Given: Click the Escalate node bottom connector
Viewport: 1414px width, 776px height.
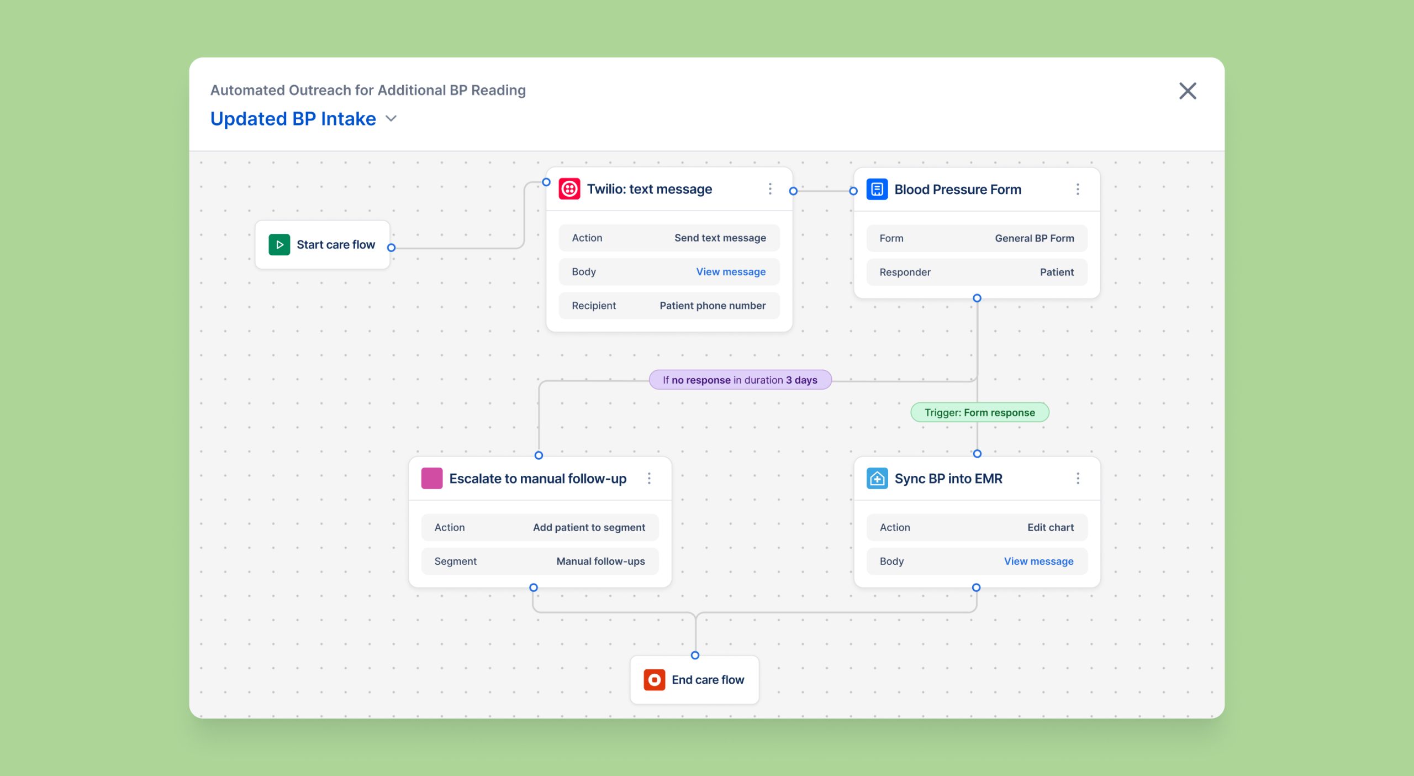Looking at the screenshot, I should tap(534, 588).
